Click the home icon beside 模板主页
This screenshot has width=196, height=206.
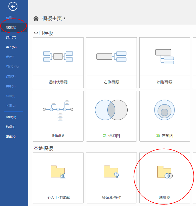coord(36,19)
